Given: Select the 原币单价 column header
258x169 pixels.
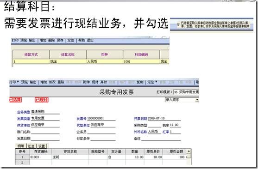Looking at the screenshot, I should coord(153,151).
